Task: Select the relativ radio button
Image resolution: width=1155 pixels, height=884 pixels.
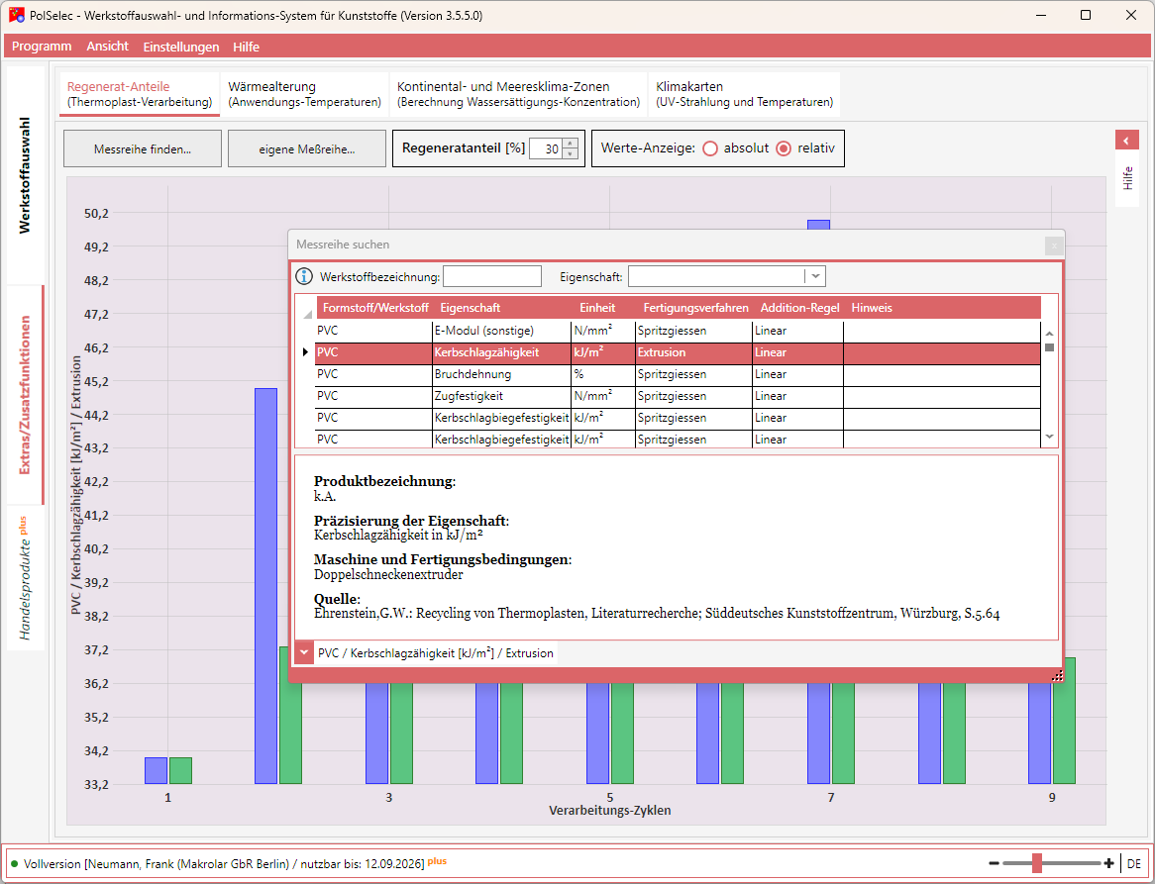Action: pos(784,148)
